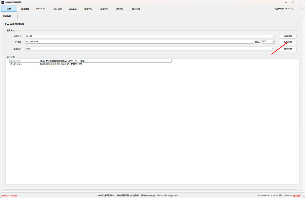
Task: Click the date and time in status bar
Action: point(268,195)
